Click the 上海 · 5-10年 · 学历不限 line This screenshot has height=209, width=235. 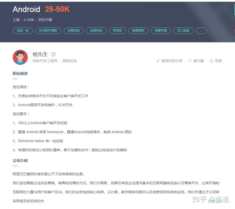32,20
